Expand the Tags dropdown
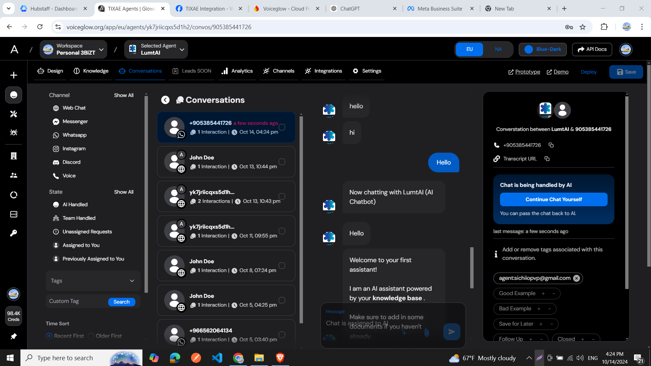 [x=93, y=281]
